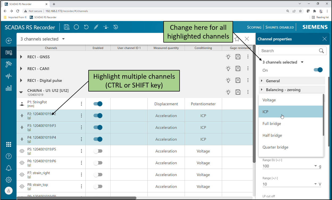332x200 pixels.
Task: Disable the P1: StringPot channel toggle
Action: (x=98, y=104)
